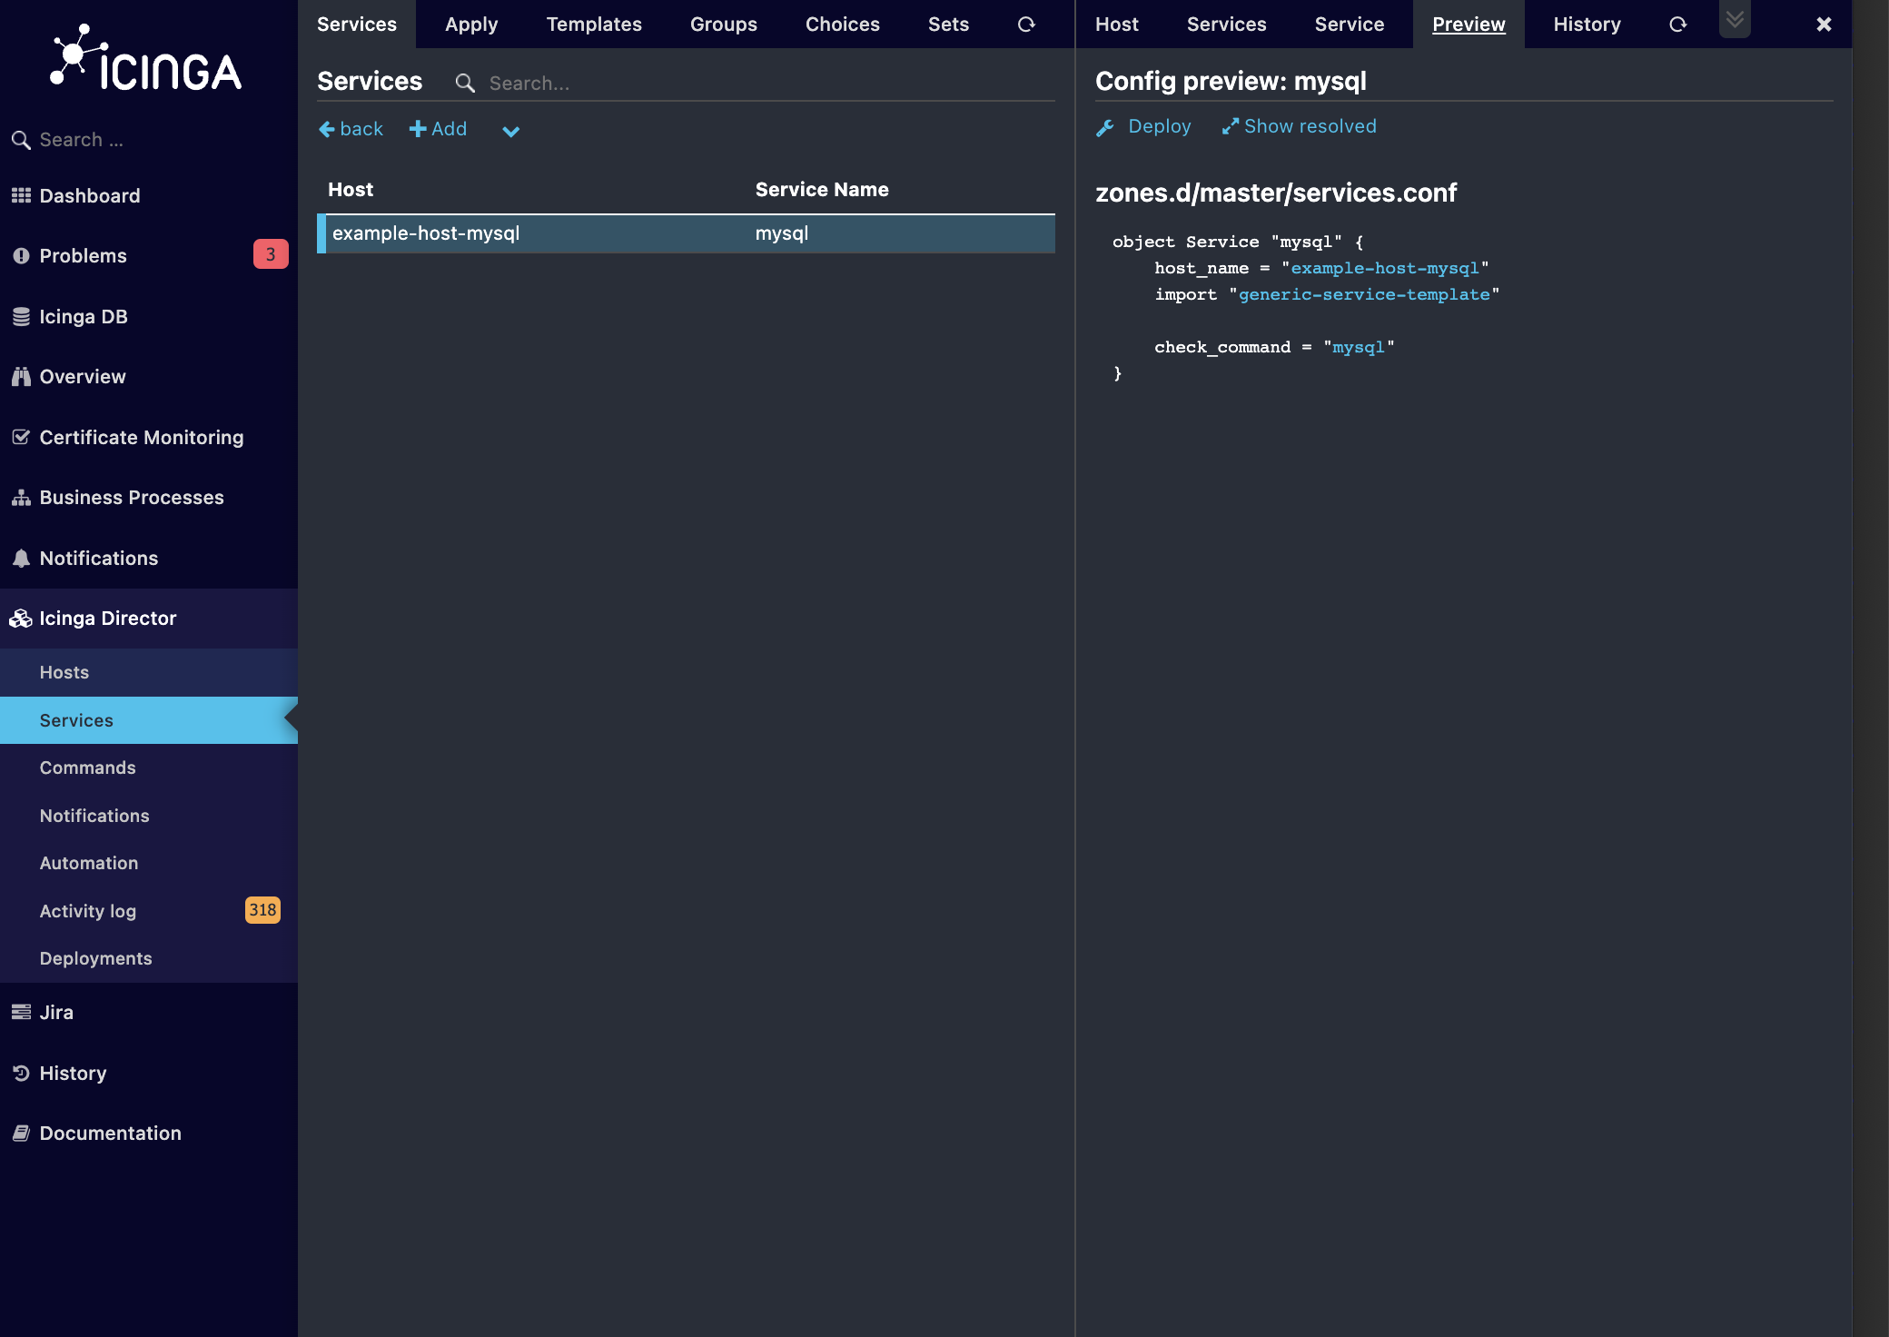Switch to the Apply tab
1889x1337 pixels.
(471, 25)
